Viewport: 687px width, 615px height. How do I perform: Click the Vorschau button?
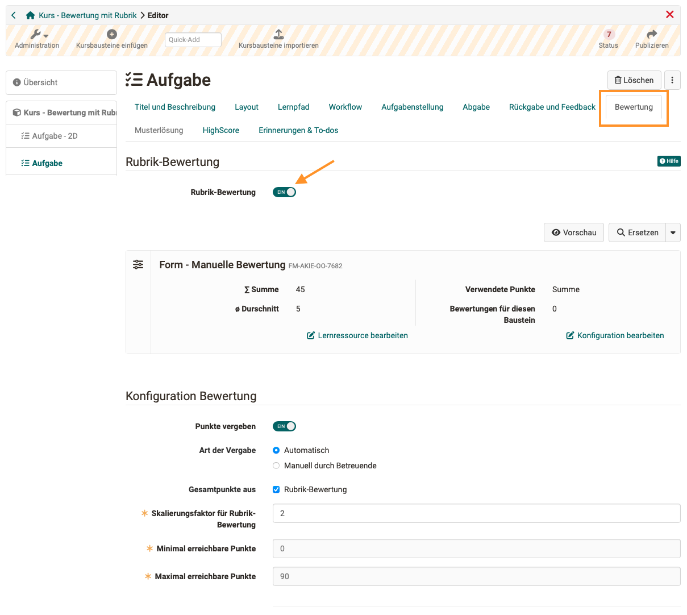click(573, 232)
